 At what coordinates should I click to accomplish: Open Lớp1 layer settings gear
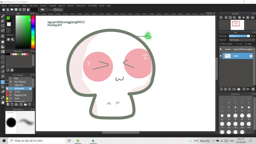coord(251,56)
